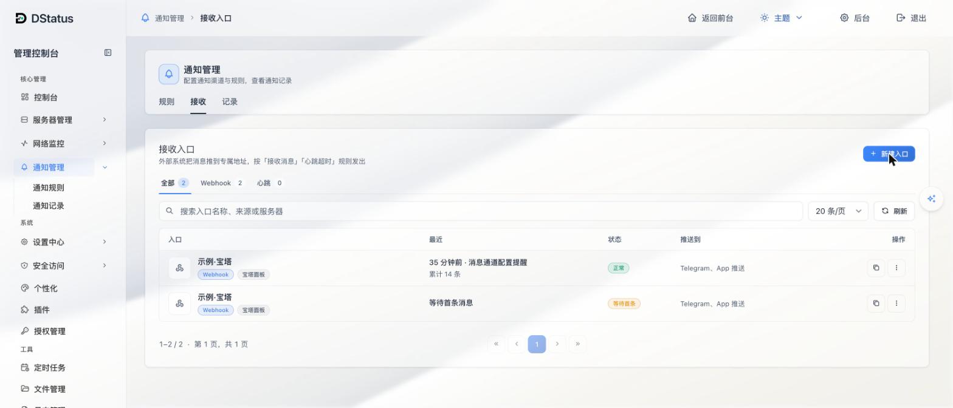Click 宝塔面板 tag in first row

point(253,274)
